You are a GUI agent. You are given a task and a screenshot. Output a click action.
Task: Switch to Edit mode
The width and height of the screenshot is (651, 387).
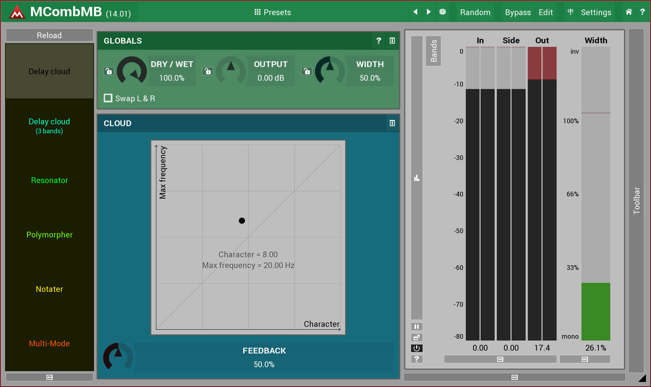[x=545, y=12]
